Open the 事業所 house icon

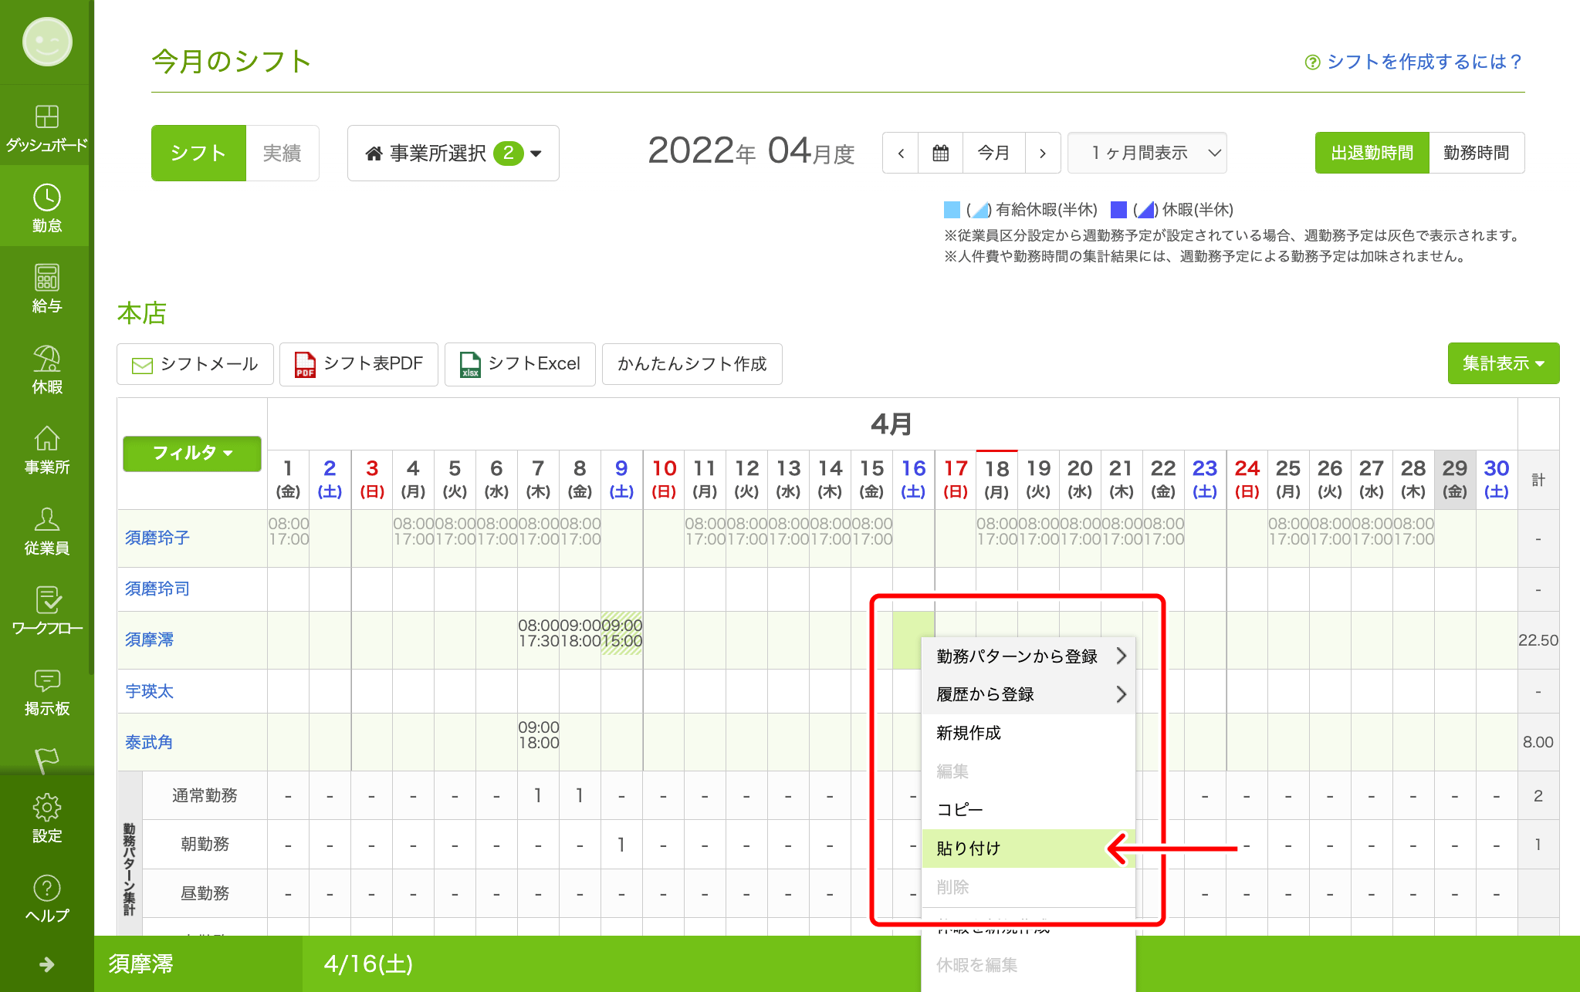(x=46, y=449)
